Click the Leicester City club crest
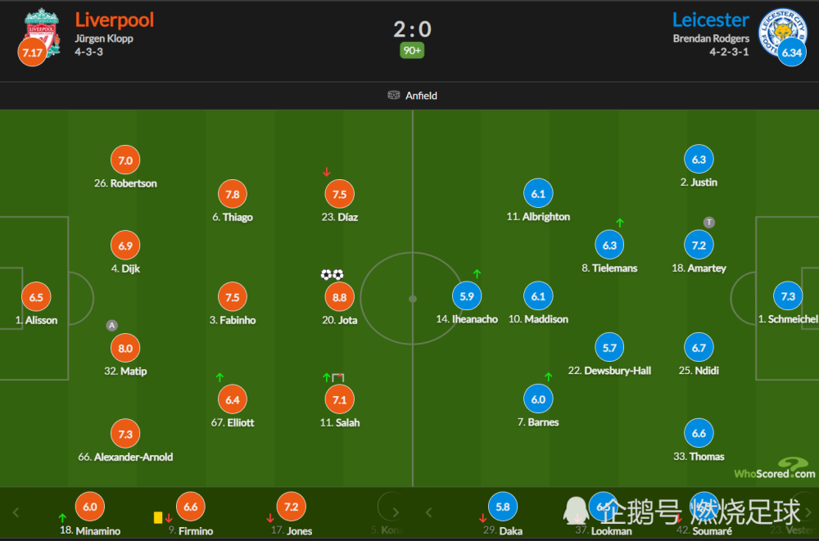Screen dimensions: 819x541 click(x=782, y=31)
